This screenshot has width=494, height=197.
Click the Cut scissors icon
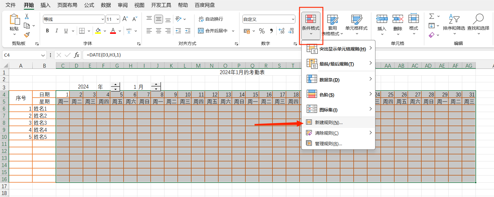click(x=27, y=16)
